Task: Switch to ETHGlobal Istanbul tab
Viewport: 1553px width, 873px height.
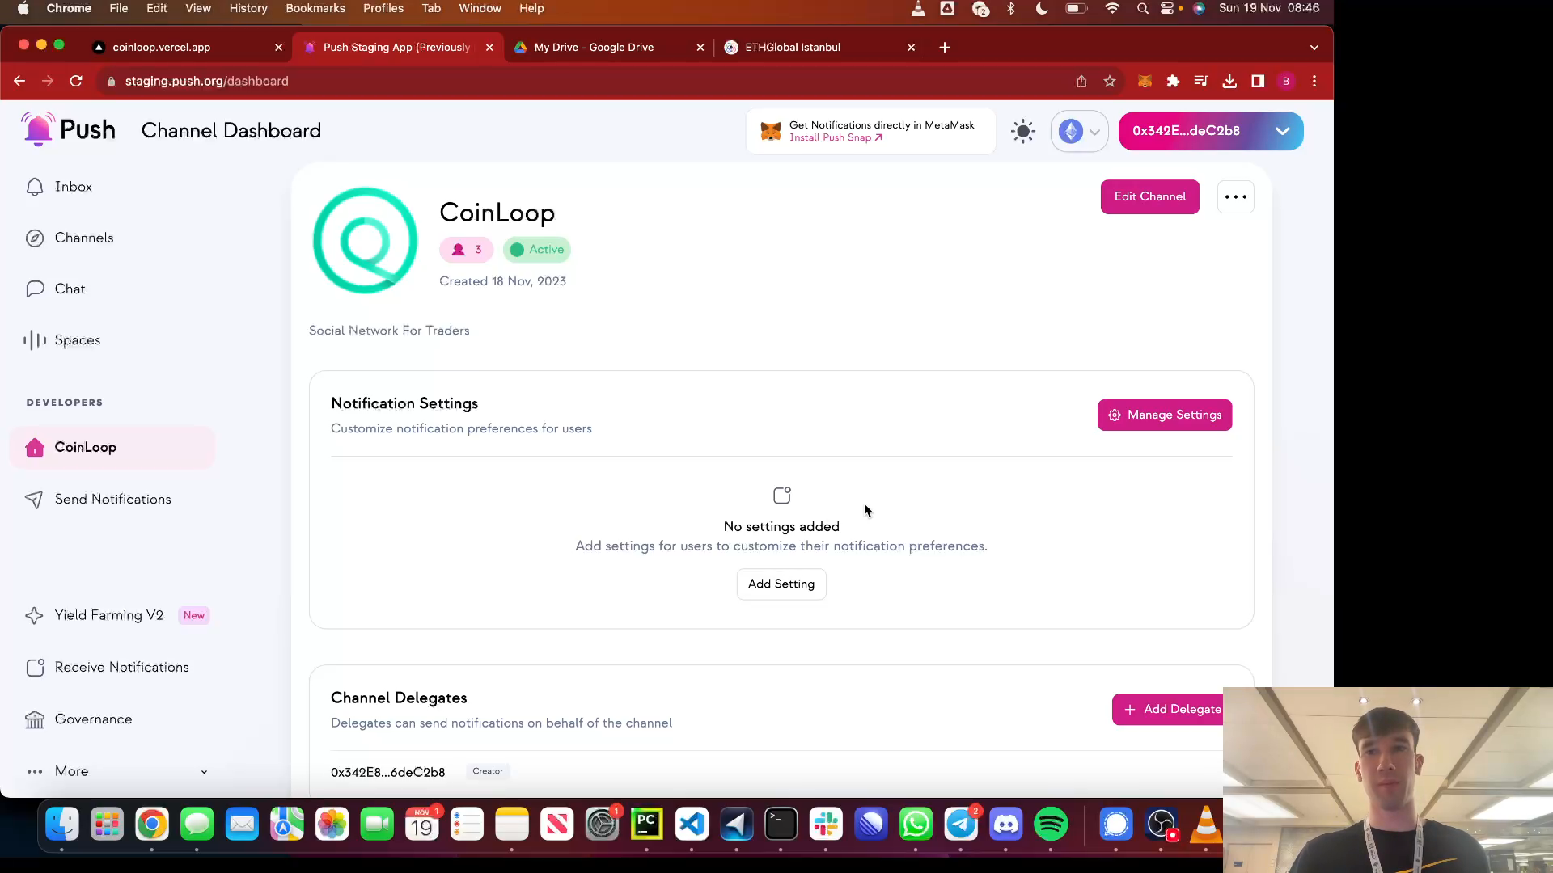Action: pos(819,48)
